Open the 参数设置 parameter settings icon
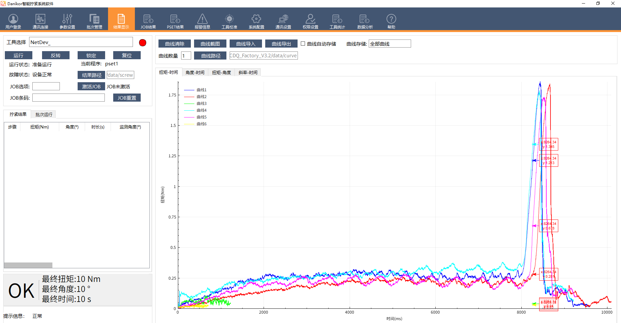 (67, 21)
